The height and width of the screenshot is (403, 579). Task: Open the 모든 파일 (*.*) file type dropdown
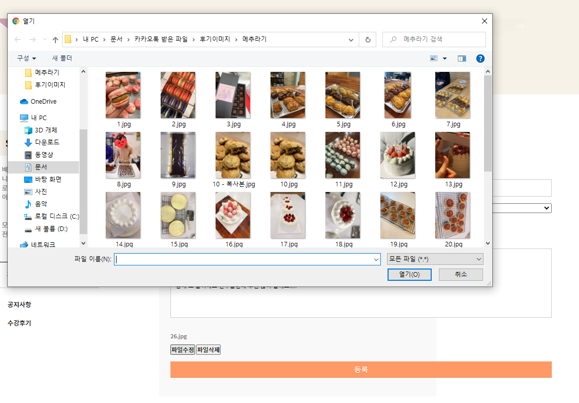(x=434, y=259)
